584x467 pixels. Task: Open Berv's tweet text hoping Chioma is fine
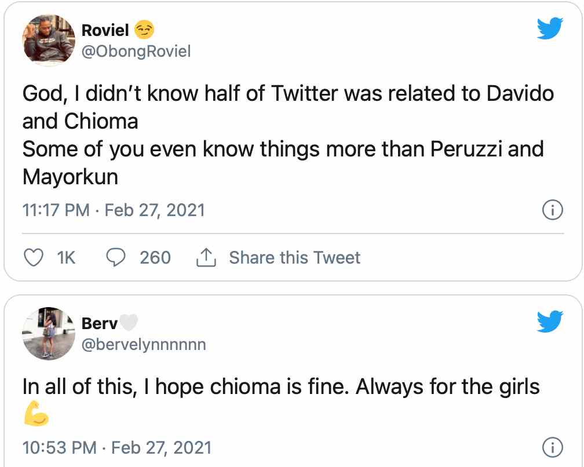tap(281, 387)
